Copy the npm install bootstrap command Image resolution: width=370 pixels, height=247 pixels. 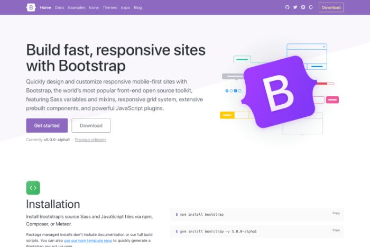click(x=336, y=213)
